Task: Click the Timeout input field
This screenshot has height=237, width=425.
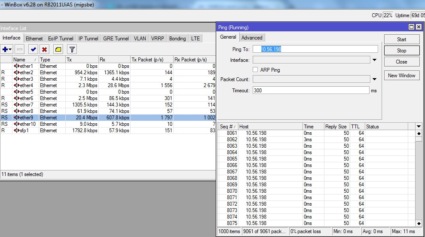Action: click(x=310, y=90)
